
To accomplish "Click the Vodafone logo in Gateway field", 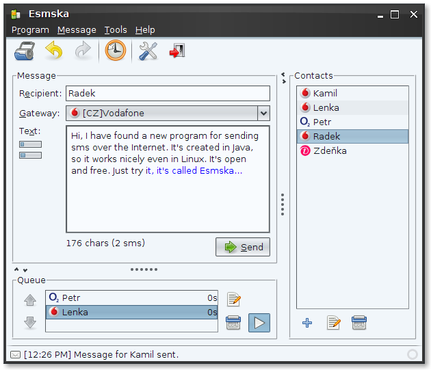I will [74, 113].
